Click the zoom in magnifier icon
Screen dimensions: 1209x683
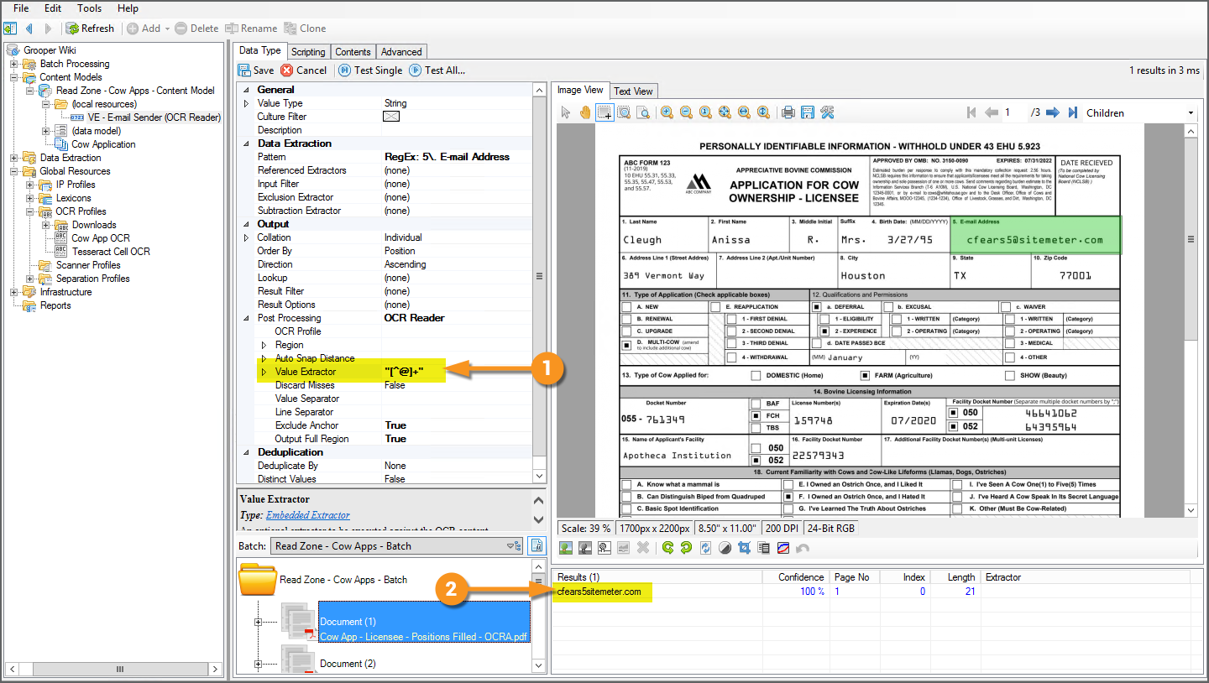tap(667, 112)
